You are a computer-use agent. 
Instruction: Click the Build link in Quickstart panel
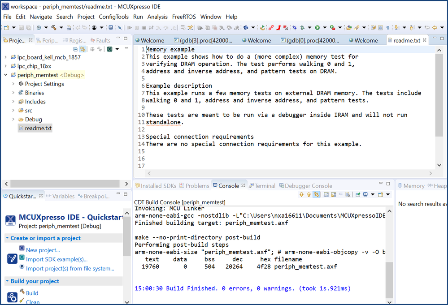(32, 293)
